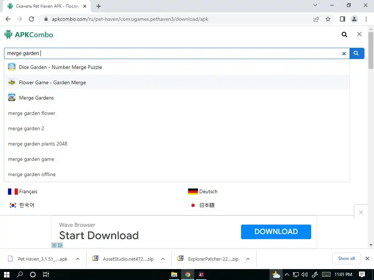Click the black magnifier icon in the page header
The image size is (374, 280).
(x=344, y=35)
